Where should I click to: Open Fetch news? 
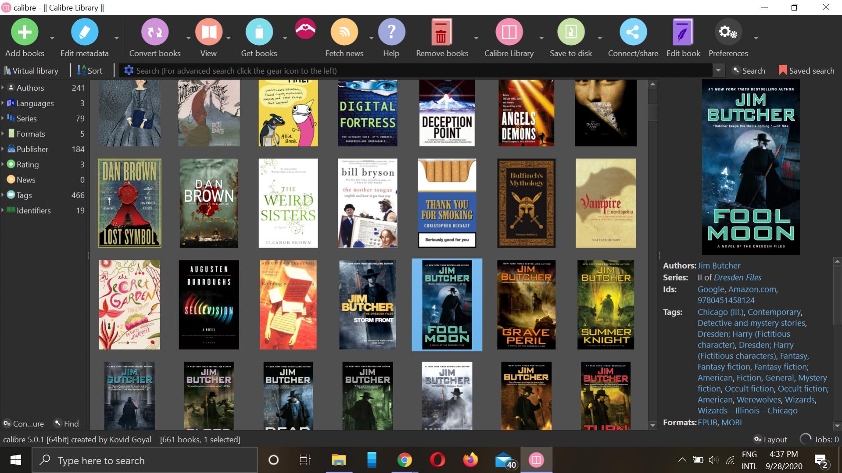pyautogui.click(x=344, y=32)
